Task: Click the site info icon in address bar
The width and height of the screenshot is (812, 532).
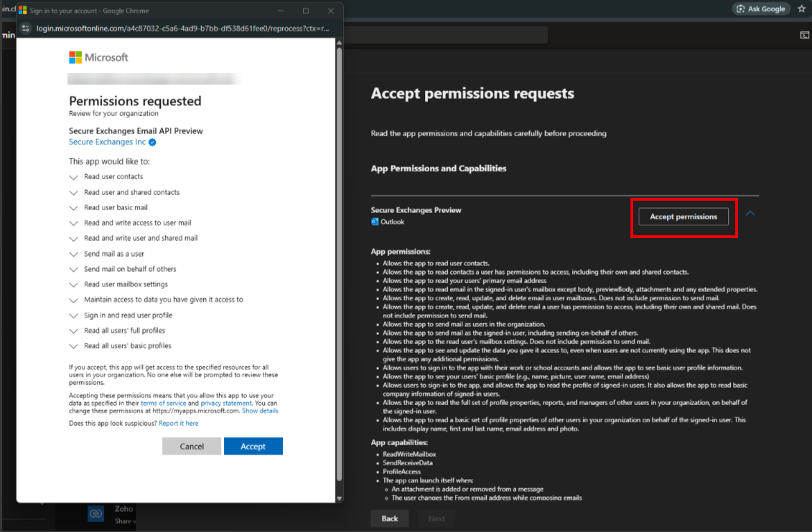Action: 25,29
